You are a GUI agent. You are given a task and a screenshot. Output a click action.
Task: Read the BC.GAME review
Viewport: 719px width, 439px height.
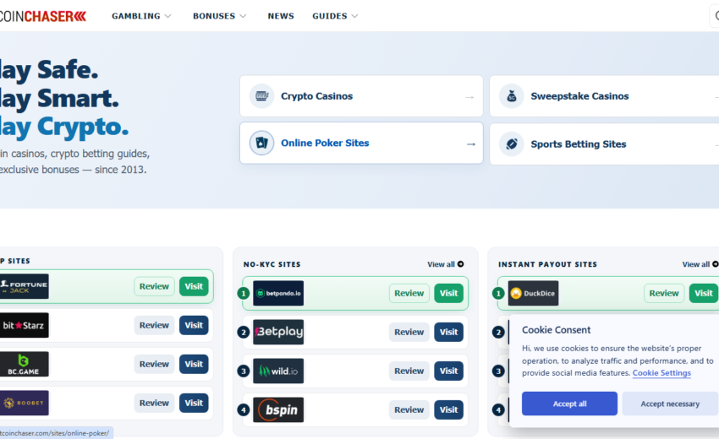click(x=154, y=365)
